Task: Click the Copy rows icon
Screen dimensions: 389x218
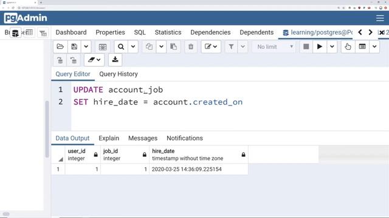Action: pyautogui.click(x=149, y=47)
